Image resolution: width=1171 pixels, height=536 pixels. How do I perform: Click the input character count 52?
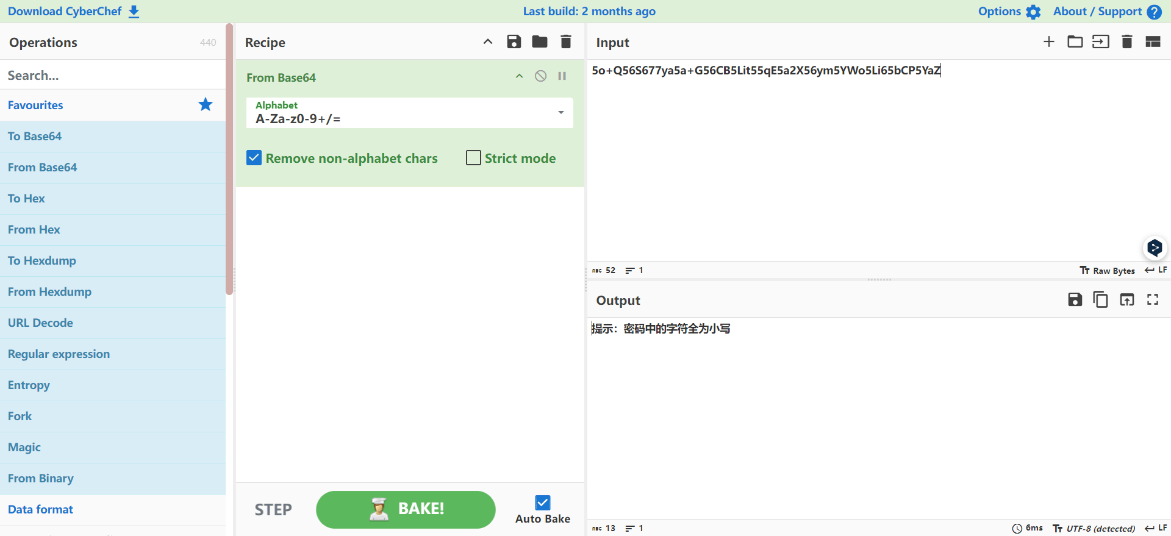604,270
